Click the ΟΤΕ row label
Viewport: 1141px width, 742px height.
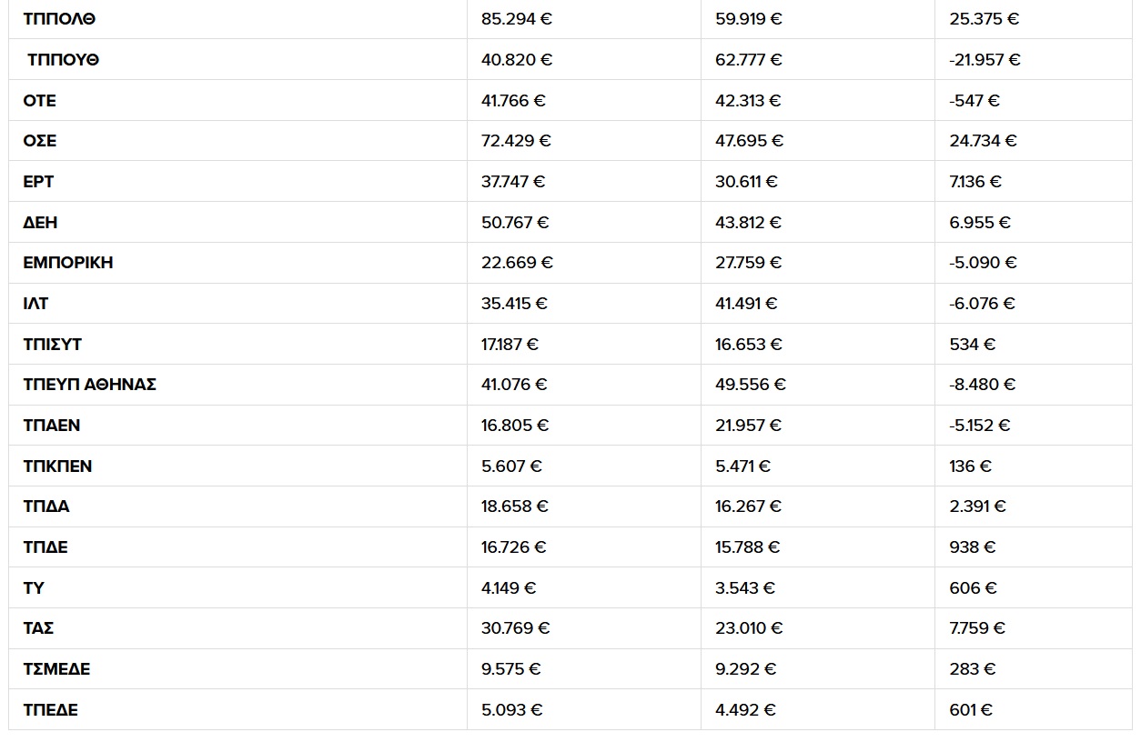(x=40, y=101)
